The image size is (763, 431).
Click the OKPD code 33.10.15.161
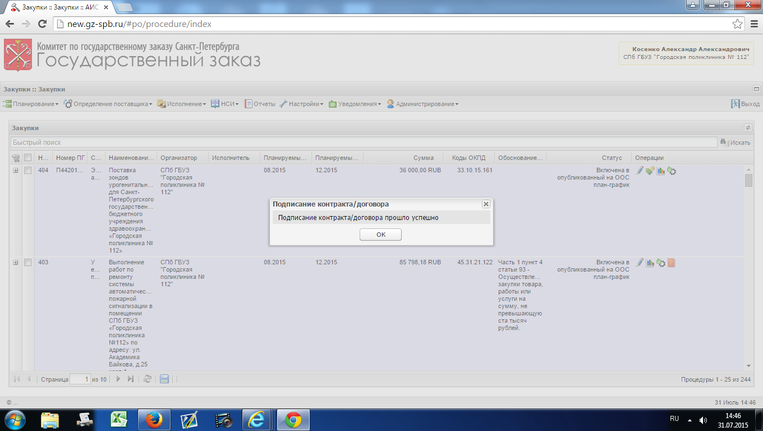475,170
